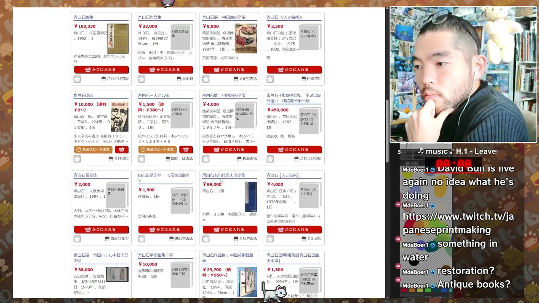Add the 誠心堂書店 ¥1,500 book to cart
Screen dimensions: 539x303
165,229
